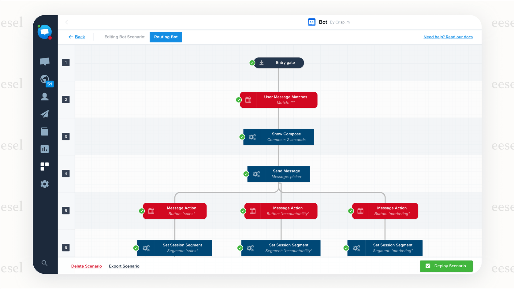Click the green check beside Show Compose
This screenshot has height=289, width=514.
click(242, 137)
